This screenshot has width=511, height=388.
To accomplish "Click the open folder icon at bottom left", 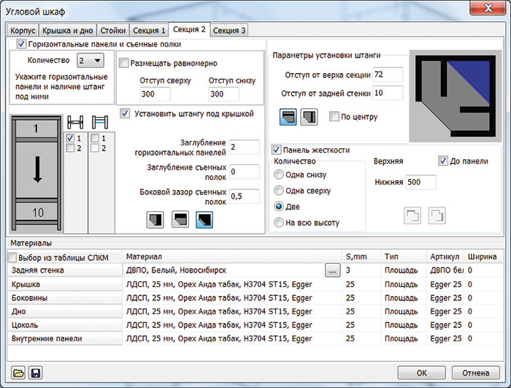I will pyautogui.click(x=18, y=373).
